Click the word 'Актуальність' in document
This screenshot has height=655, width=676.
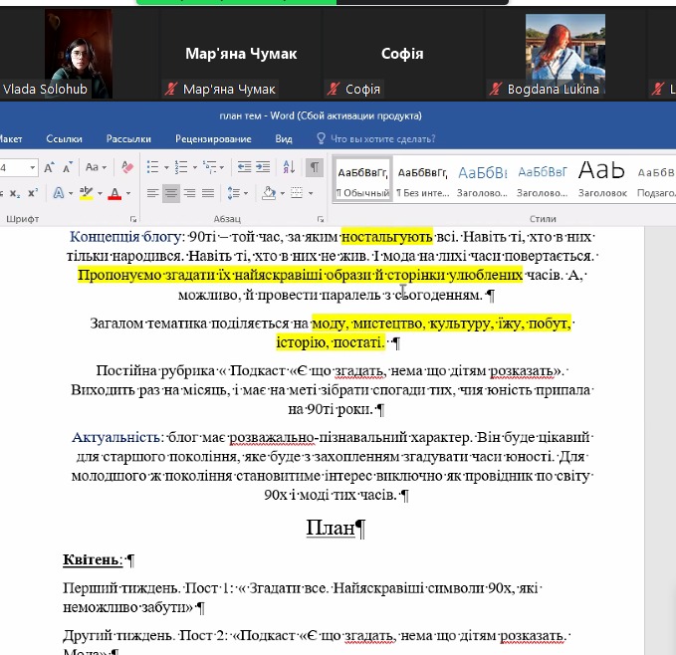coord(115,437)
